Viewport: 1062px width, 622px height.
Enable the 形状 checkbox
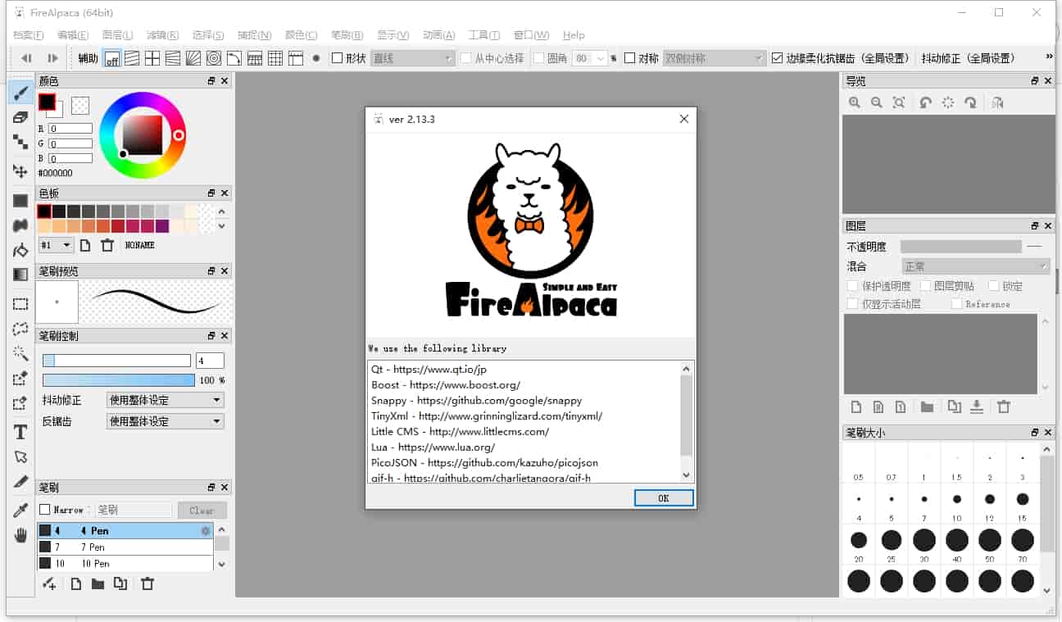point(337,58)
